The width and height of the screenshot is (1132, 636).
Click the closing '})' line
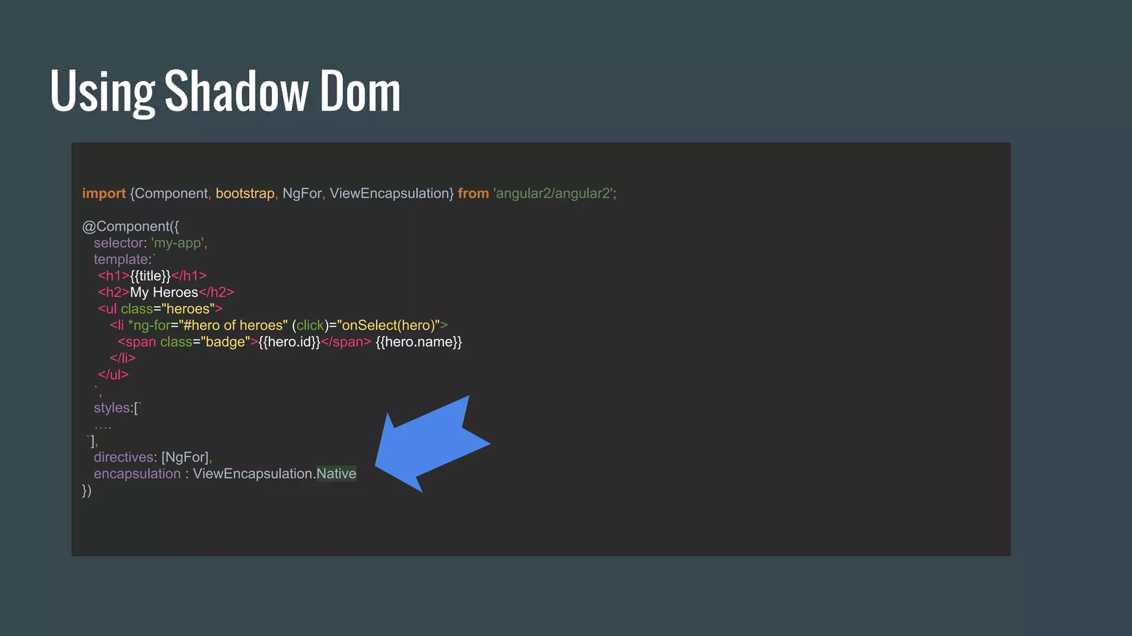[x=87, y=490]
